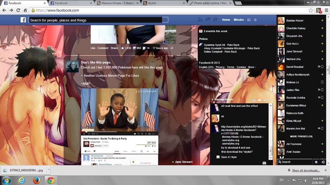Viewport: 330px width, 185px height.
Task: Launch Firefox from taskbar
Action: coord(36,181)
